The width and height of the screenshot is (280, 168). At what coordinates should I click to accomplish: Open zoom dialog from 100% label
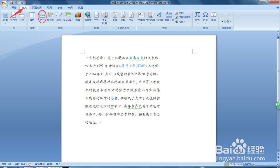[248, 164]
